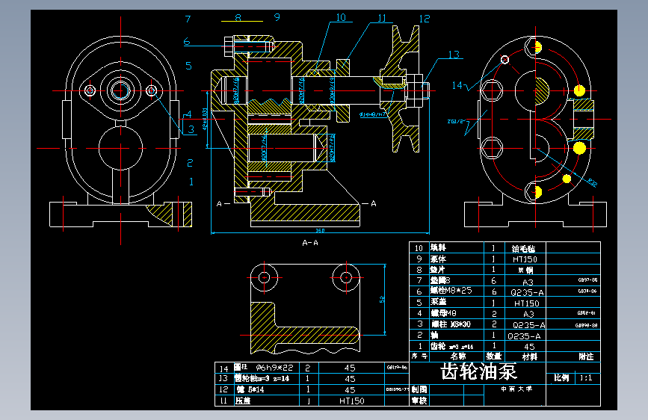This screenshot has width=648, height=420.
Task: Click callout number 10 above section view
Action: pyautogui.click(x=341, y=17)
